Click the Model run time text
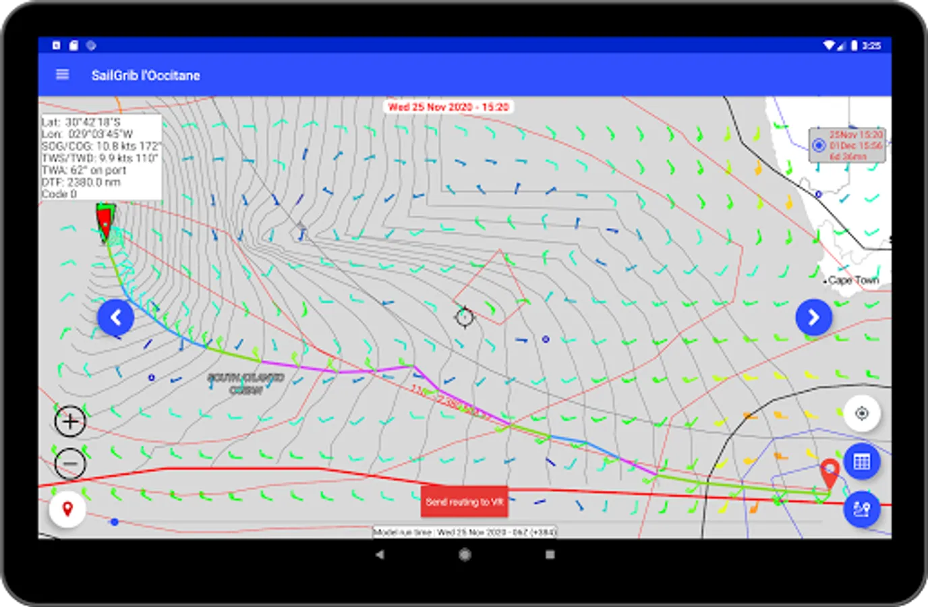This screenshot has width=928, height=607. click(x=465, y=532)
